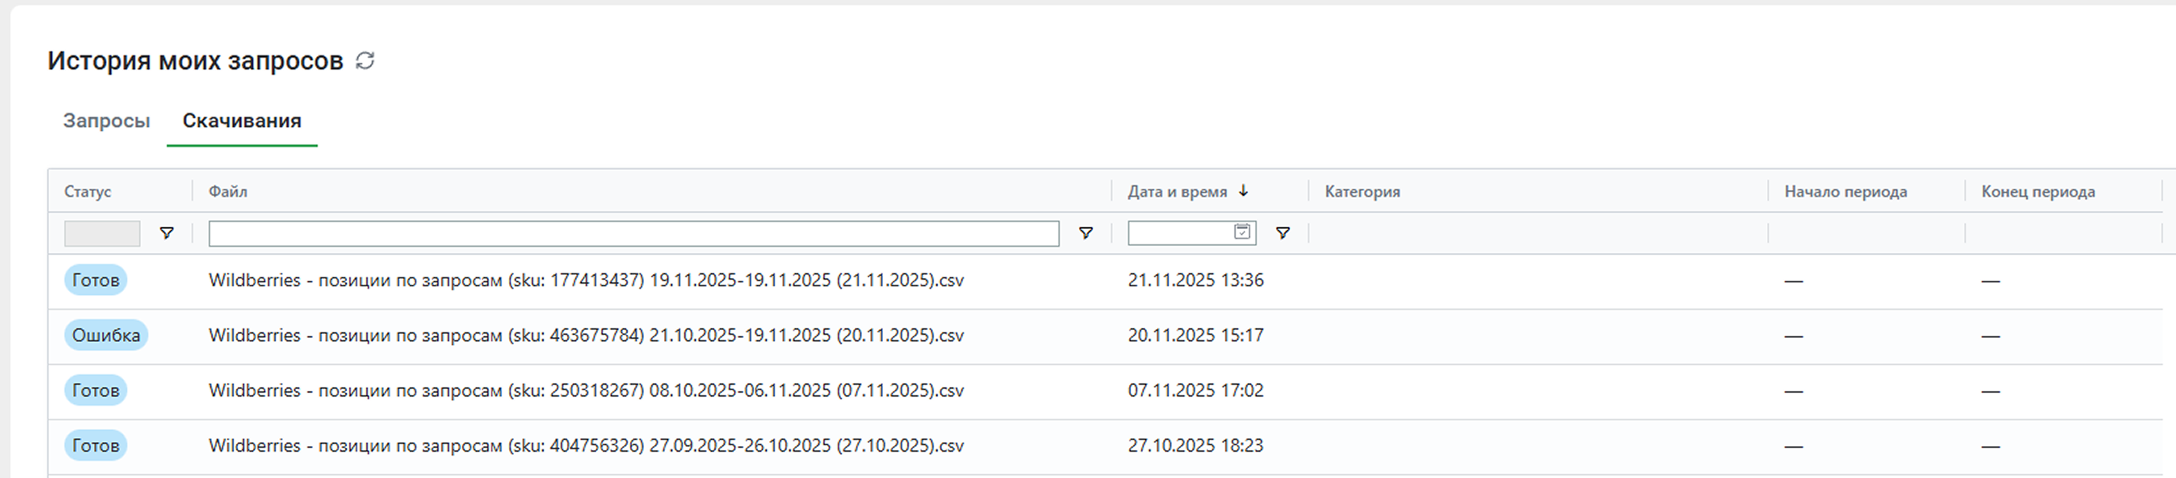This screenshot has height=478, width=2176.
Task: Expand the Статус filter dropdown box
Action: point(102,233)
